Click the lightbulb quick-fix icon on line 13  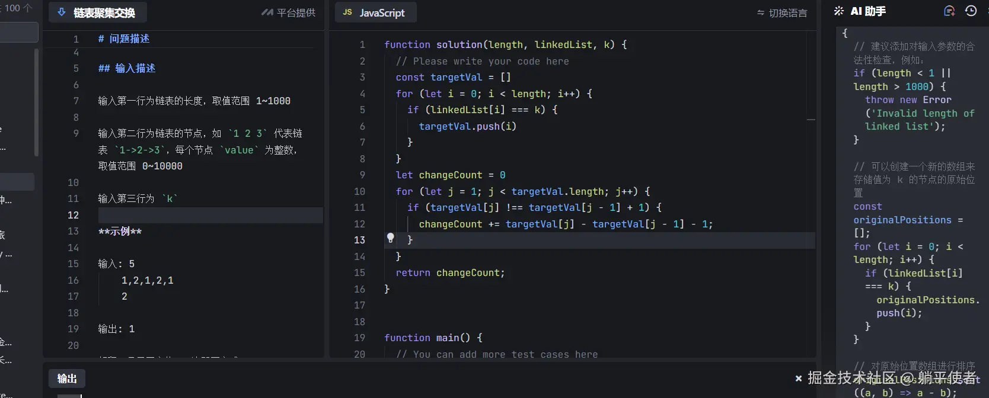(390, 238)
